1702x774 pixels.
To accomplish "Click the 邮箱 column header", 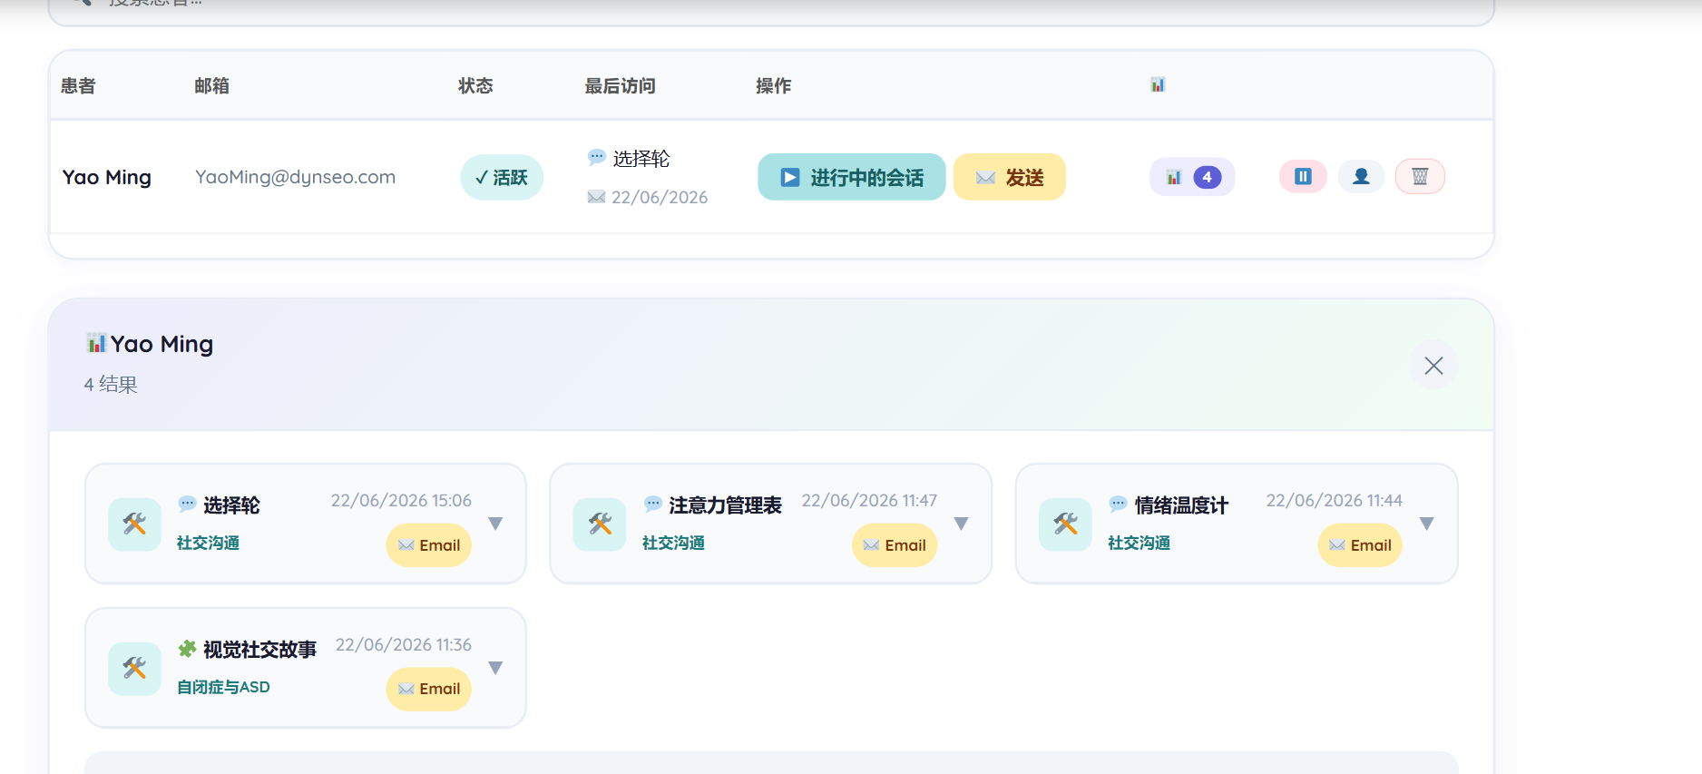I will (x=212, y=85).
